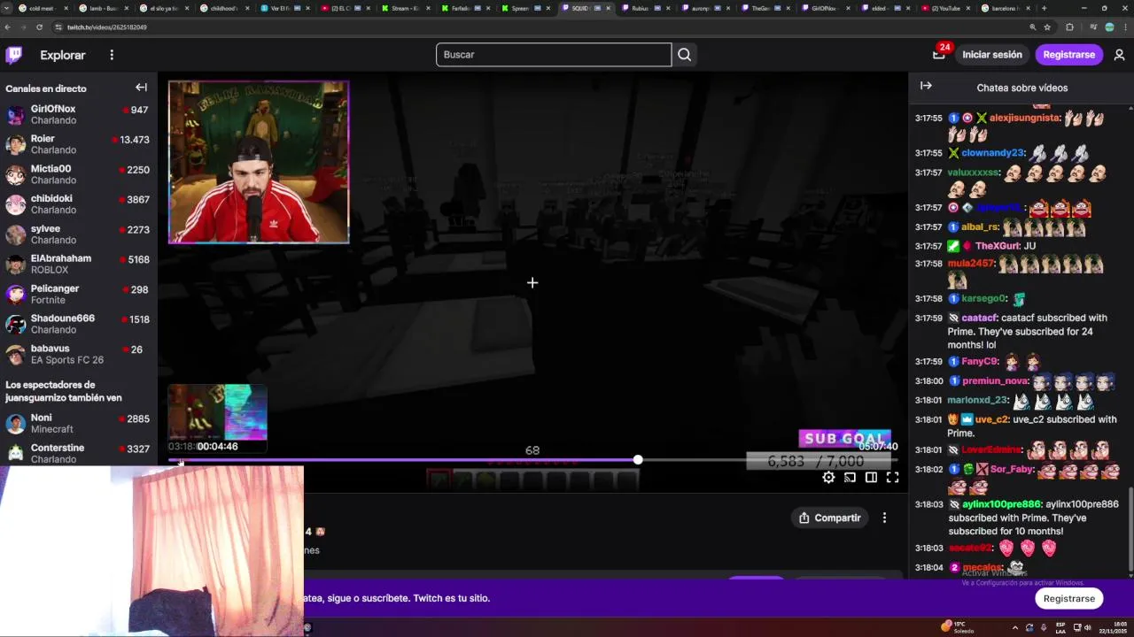Open GirlOfNox channel in sidebar

[78, 114]
